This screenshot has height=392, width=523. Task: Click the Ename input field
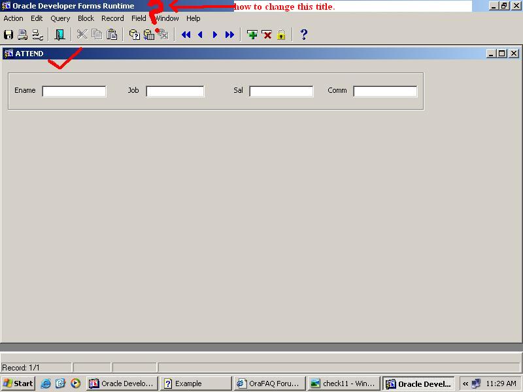74,91
